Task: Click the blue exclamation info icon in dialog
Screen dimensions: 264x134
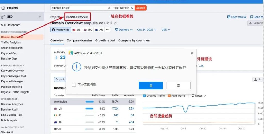Action: coord(77,67)
